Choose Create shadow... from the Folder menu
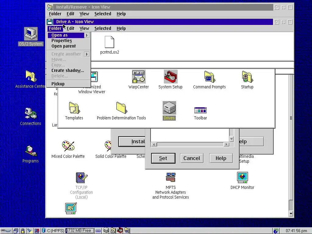 pyautogui.click(x=68, y=70)
